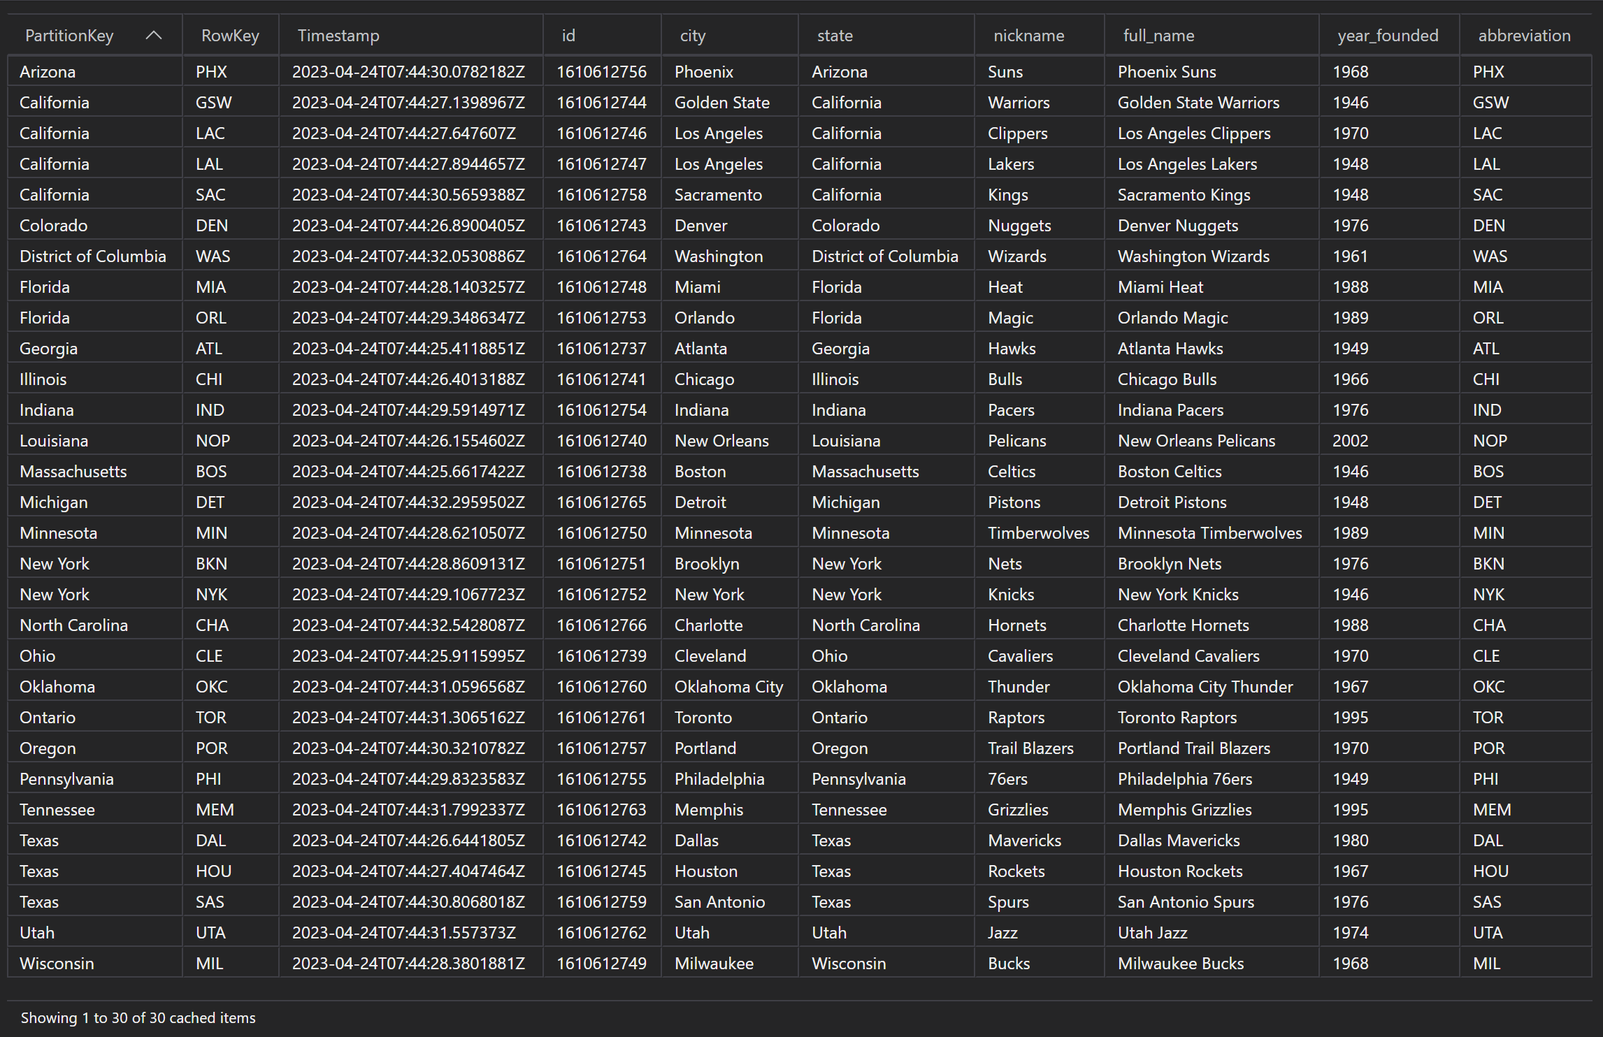Click the New Orleans Pelicans full name
The width and height of the screenshot is (1603, 1037).
1196,441
